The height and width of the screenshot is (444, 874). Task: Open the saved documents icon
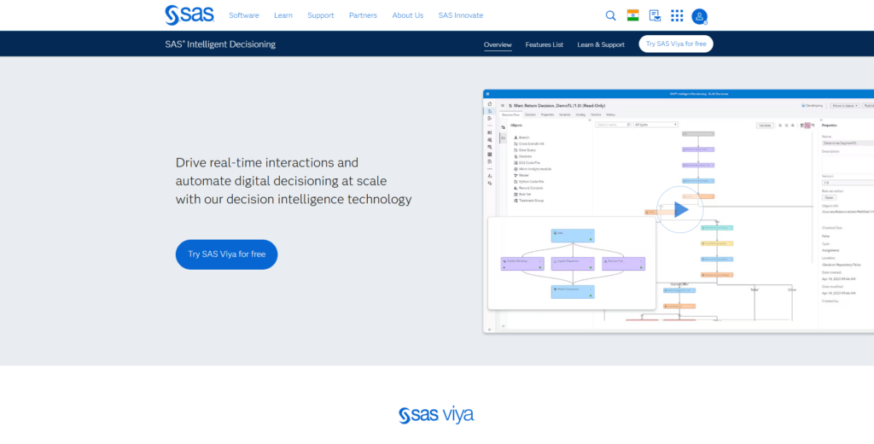point(655,15)
